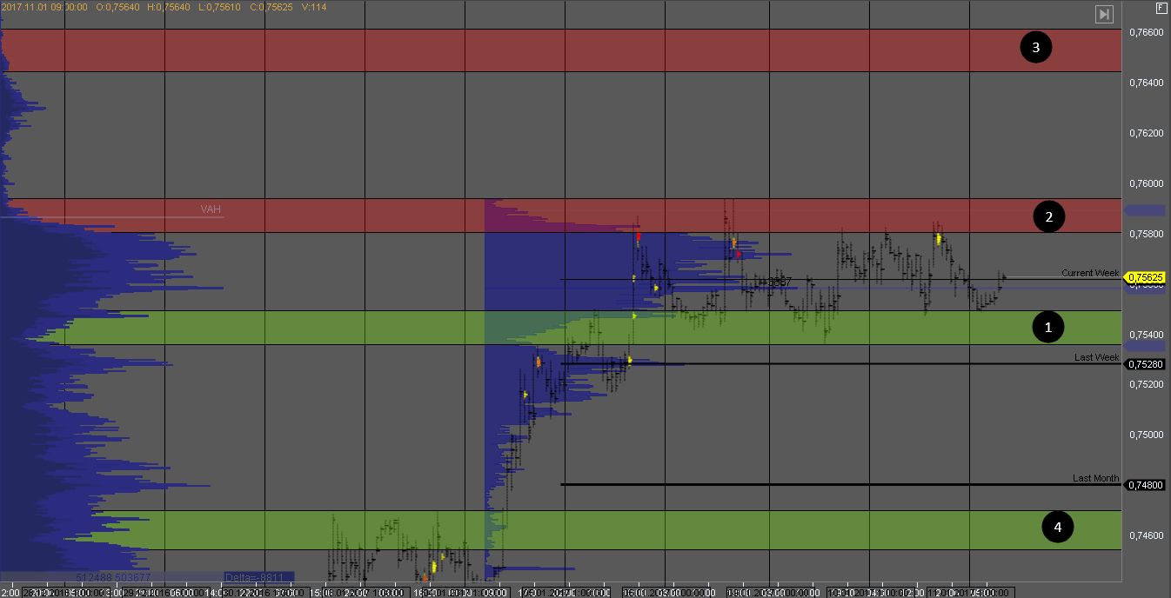Click the yellow current price tag 0,75625
1171x598 pixels.
point(1145,278)
